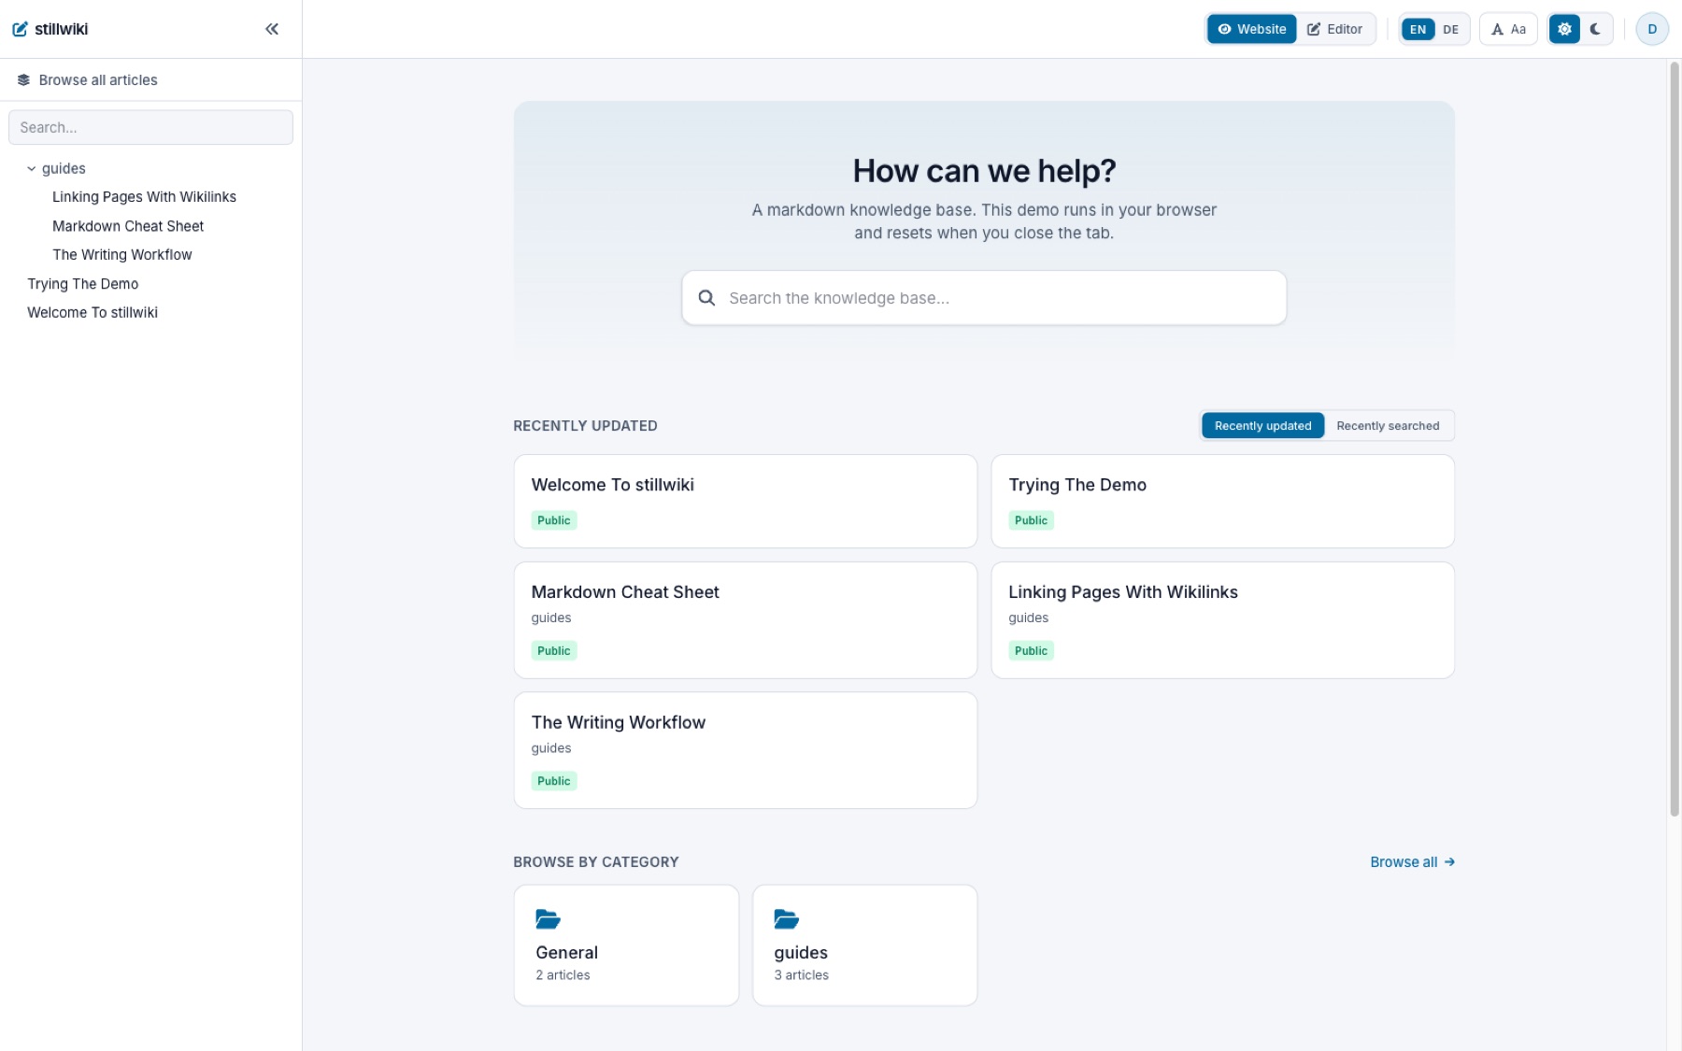Select the Recently updated tab
1682x1051 pixels.
pyautogui.click(x=1262, y=426)
